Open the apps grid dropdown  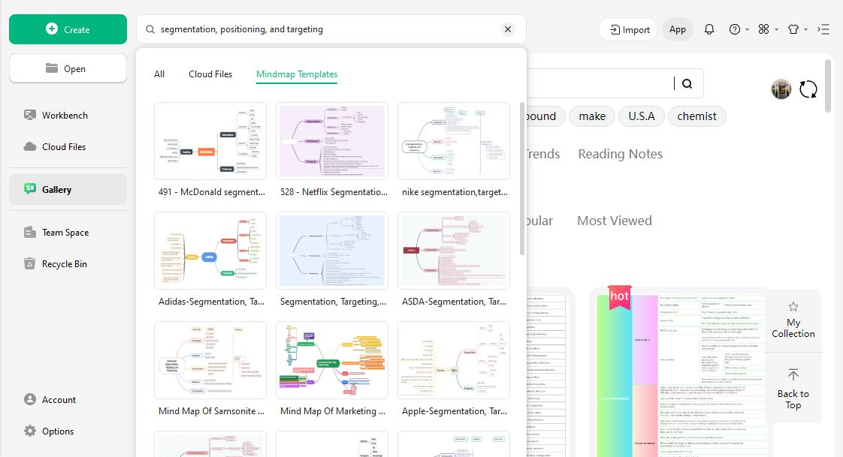768,29
